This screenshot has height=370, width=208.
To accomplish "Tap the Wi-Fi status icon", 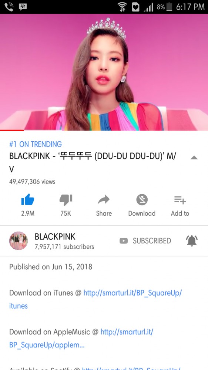I will pos(122,7).
